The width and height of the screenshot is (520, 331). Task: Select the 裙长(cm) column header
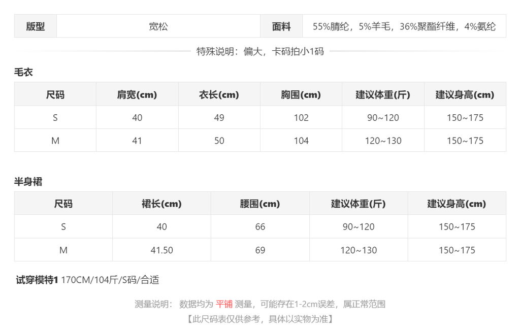coord(161,204)
